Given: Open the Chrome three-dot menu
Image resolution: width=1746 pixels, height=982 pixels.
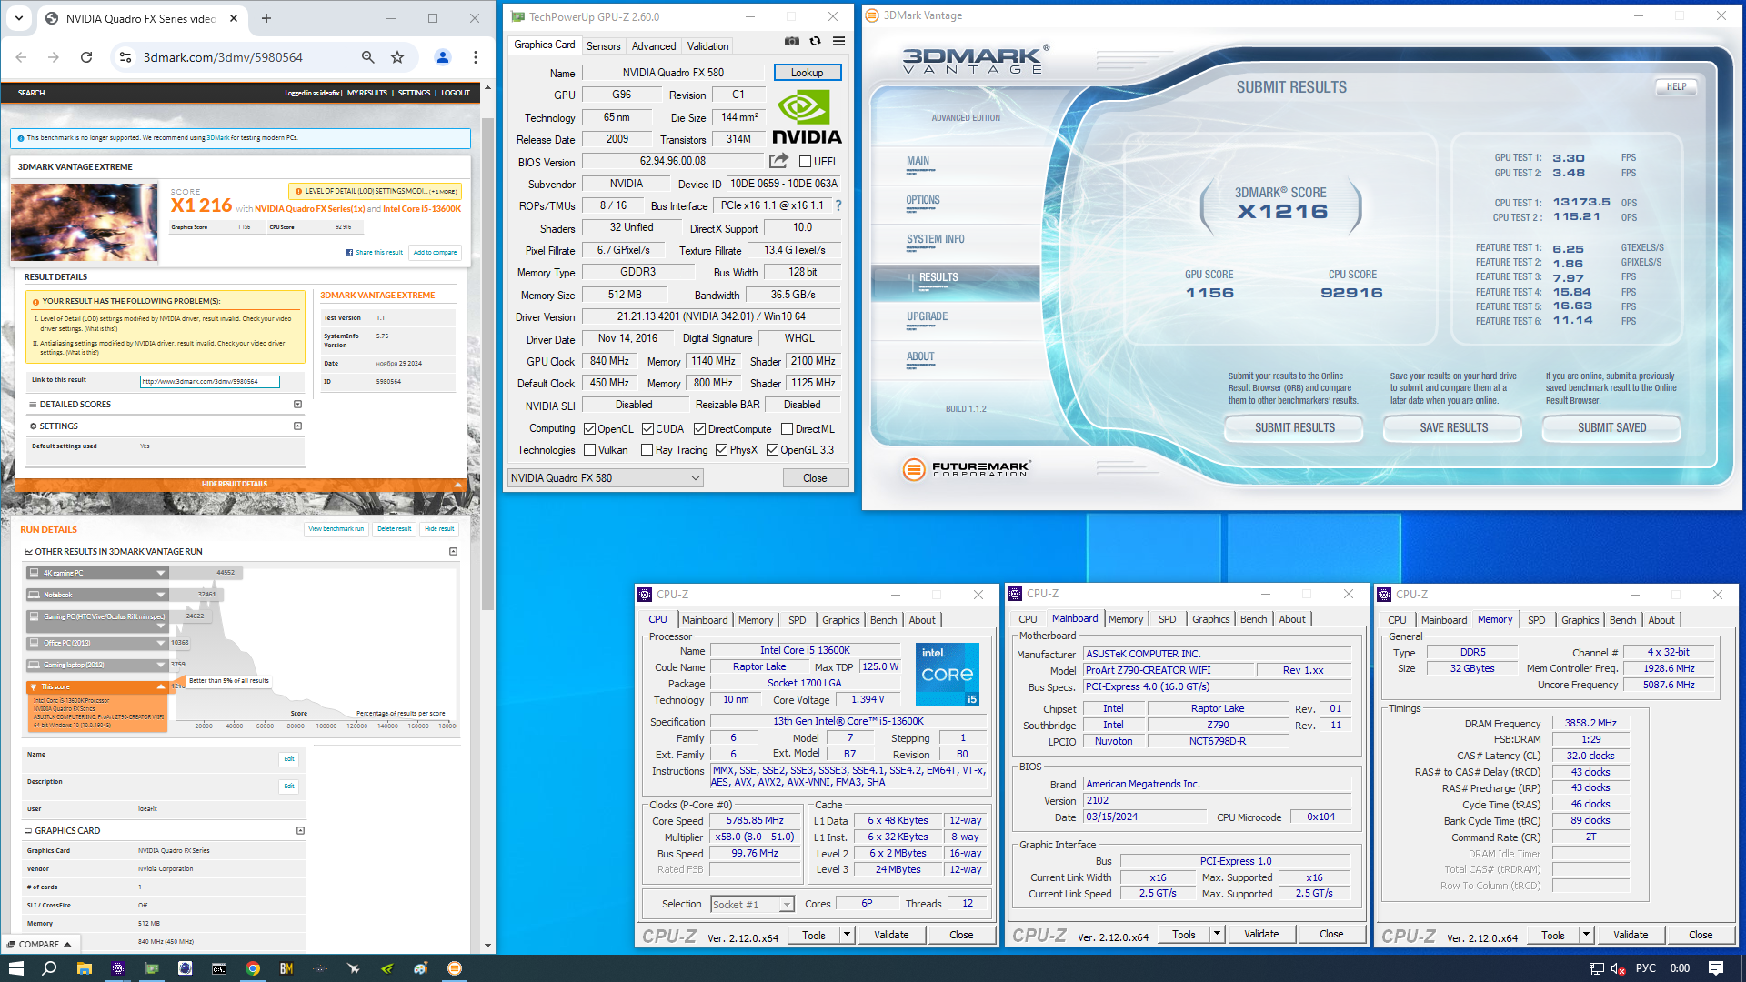Looking at the screenshot, I should (476, 57).
